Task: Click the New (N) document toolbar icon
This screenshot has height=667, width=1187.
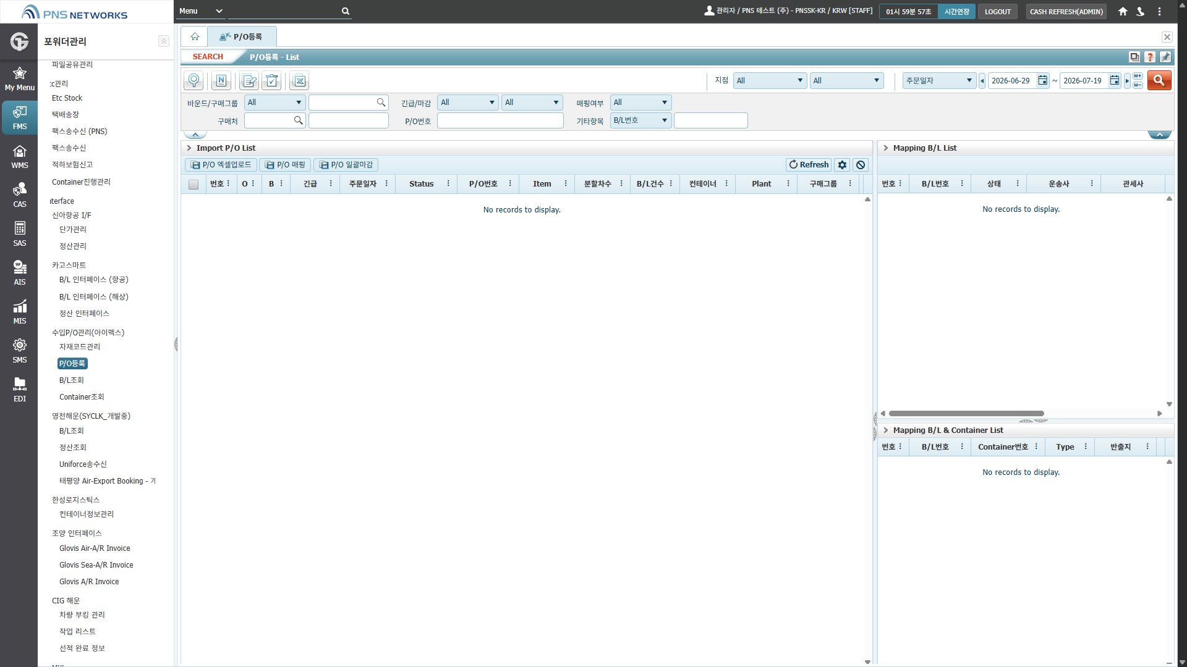Action: [221, 80]
